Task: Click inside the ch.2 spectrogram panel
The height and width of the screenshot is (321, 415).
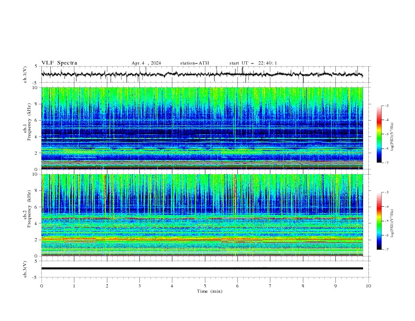Action: (202, 215)
